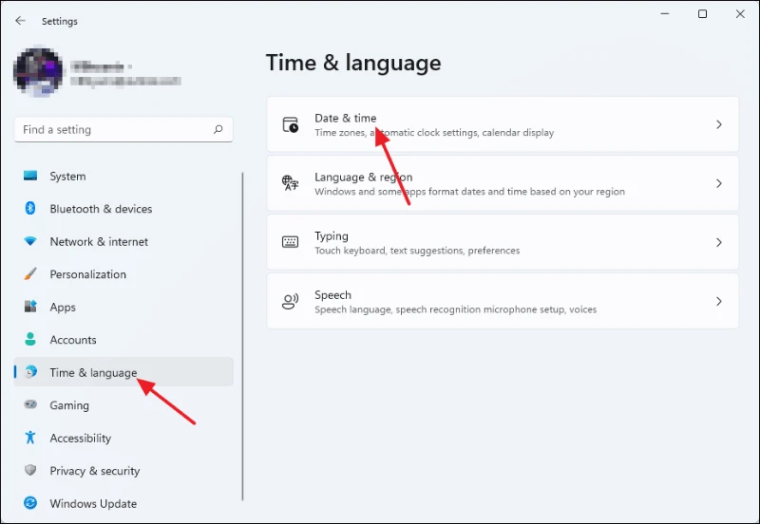
Task: Click the Speech person voice icon
Action: [291, 301]
